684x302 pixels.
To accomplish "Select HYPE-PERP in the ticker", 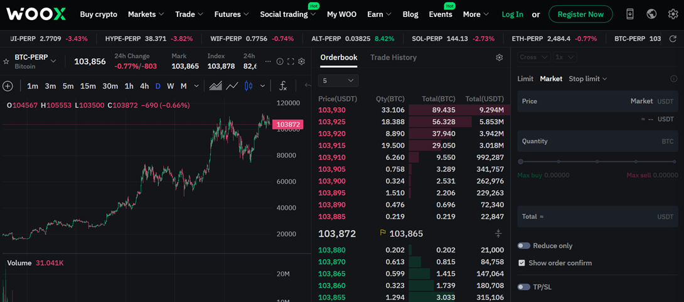I will [149, 39].
